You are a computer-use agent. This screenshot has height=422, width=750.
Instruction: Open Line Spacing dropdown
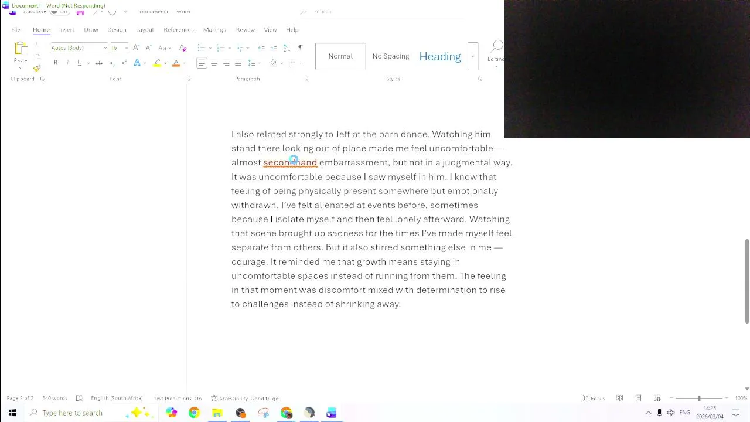254,63
